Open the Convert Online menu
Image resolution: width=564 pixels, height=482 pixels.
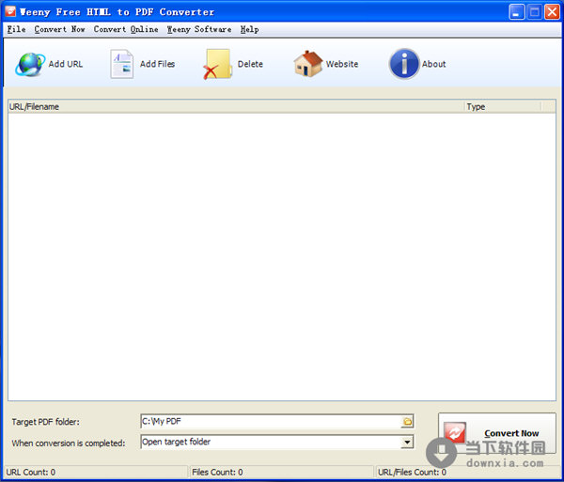pyautogui.click(x=126, y=29)
